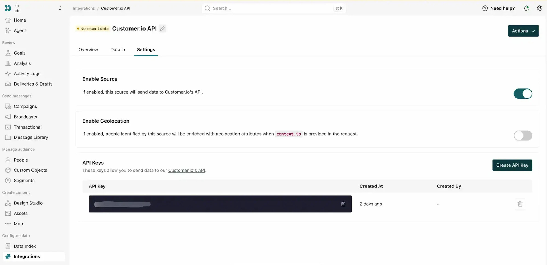Click the Need help? button

[x=499, y=8]
